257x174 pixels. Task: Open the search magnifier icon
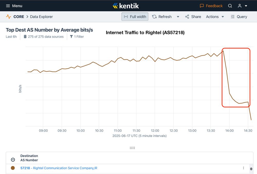point(230,6)
